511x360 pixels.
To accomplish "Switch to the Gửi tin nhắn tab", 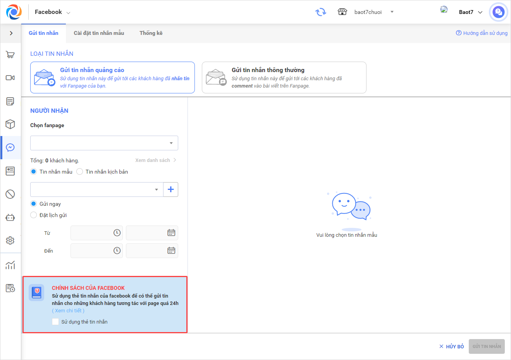I will pos(43,33).
